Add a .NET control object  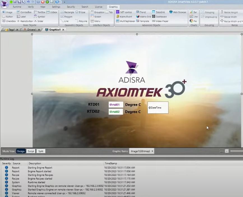point(124,12)
